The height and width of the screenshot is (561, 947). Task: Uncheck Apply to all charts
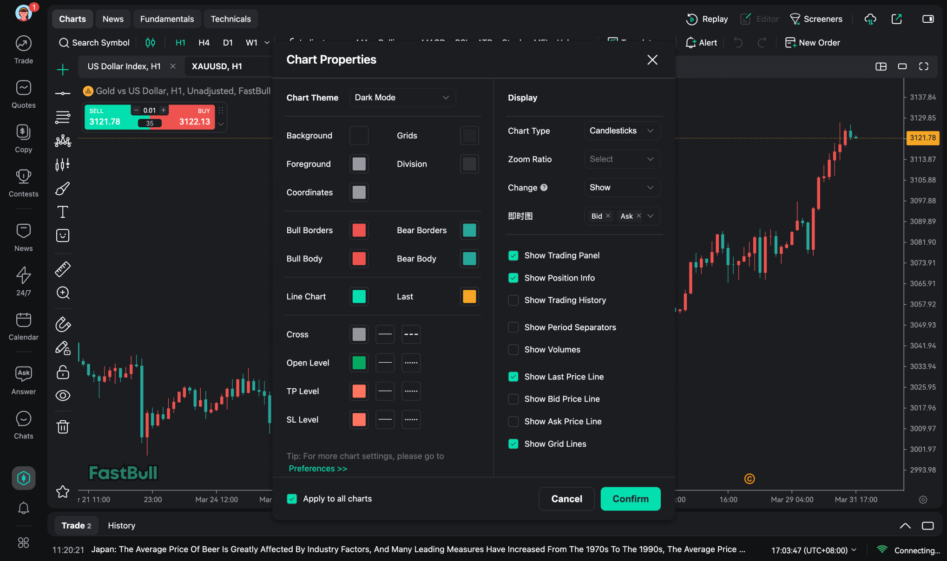tap(292, 499)
